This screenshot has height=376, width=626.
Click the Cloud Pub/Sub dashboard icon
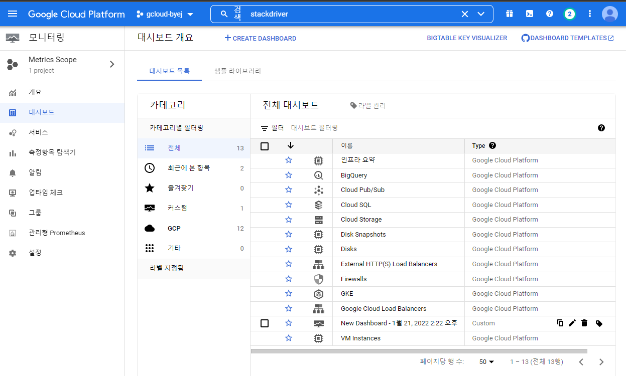pos(318,190)
